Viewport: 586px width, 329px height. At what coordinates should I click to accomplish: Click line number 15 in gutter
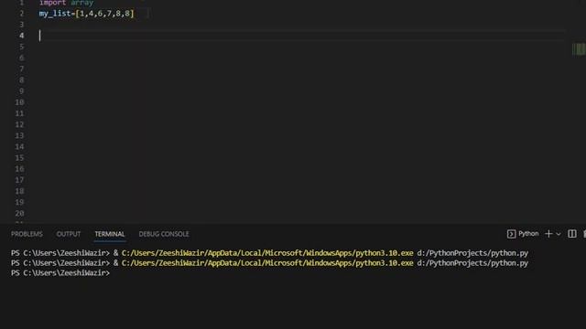[19, 158]
